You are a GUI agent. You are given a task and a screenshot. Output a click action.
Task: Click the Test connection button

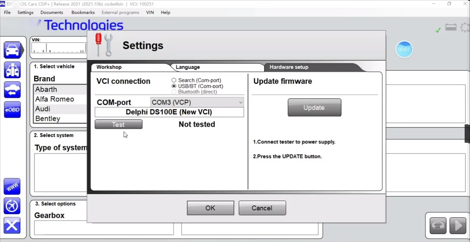[x=118, y=124]
